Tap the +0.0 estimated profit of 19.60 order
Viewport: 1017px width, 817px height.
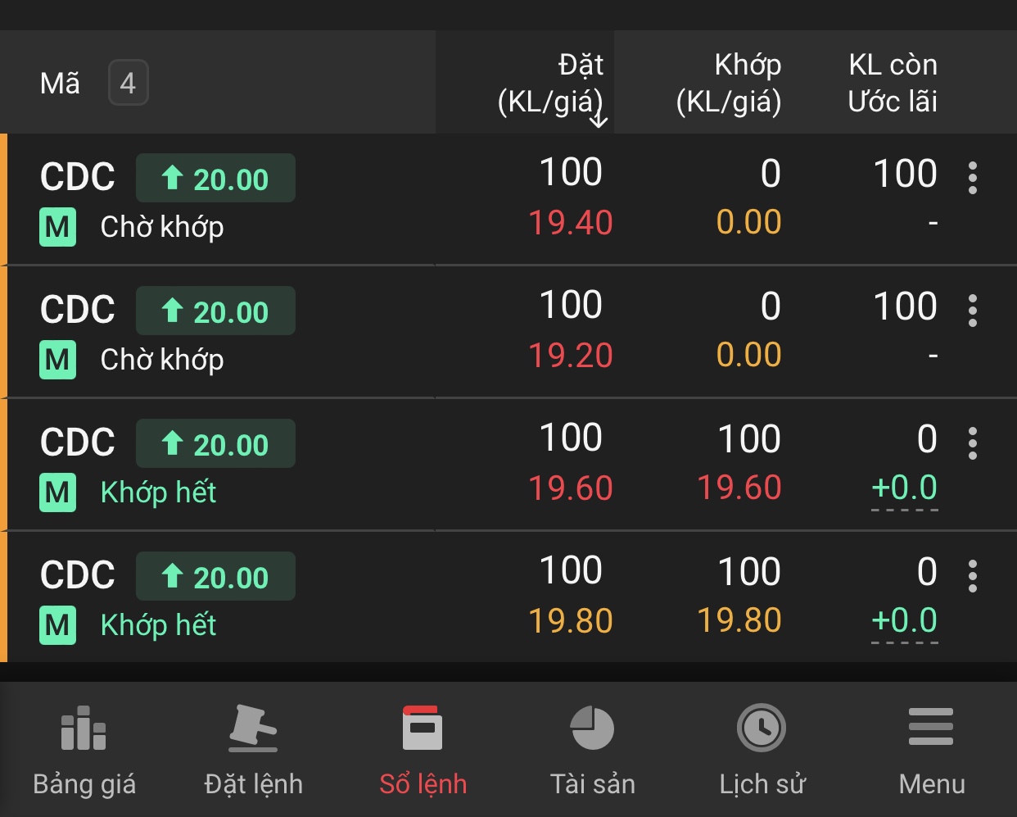point(904,488)
